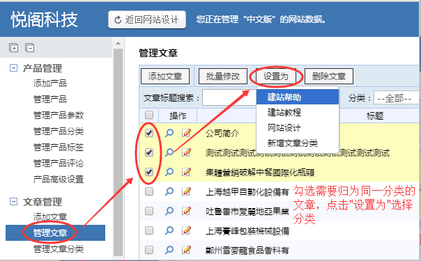Choose 新增文章分类 from the menu
The image size is (421, 261).
(x=298, y=143)
